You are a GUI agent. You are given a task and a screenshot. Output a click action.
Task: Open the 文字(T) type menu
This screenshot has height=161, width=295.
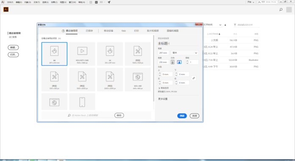(37, 2)
